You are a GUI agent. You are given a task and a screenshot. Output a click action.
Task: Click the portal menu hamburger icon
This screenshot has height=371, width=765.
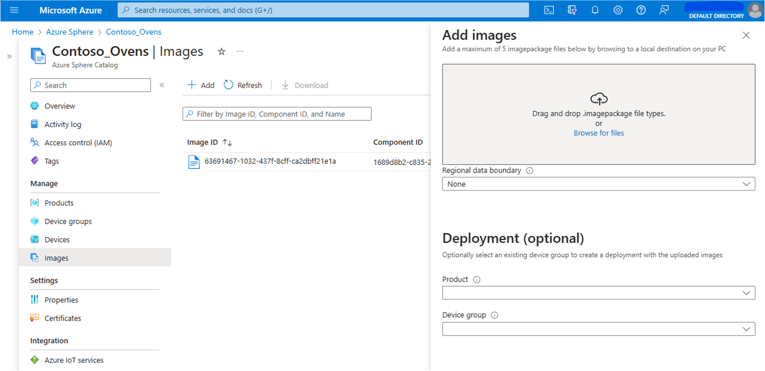pos(14,10)
